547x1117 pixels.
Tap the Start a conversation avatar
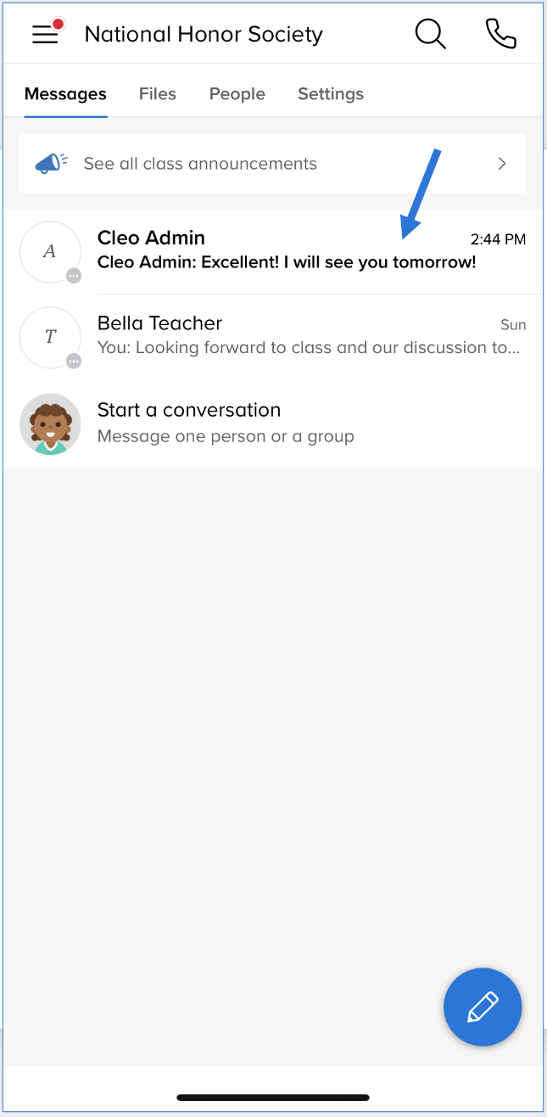(50, 424)
